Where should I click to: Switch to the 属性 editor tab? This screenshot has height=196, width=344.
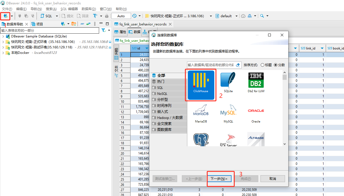click(120, 32)
